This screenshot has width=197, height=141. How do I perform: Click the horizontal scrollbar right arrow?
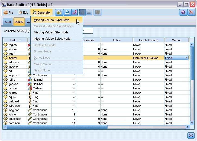tap(188, 127)
